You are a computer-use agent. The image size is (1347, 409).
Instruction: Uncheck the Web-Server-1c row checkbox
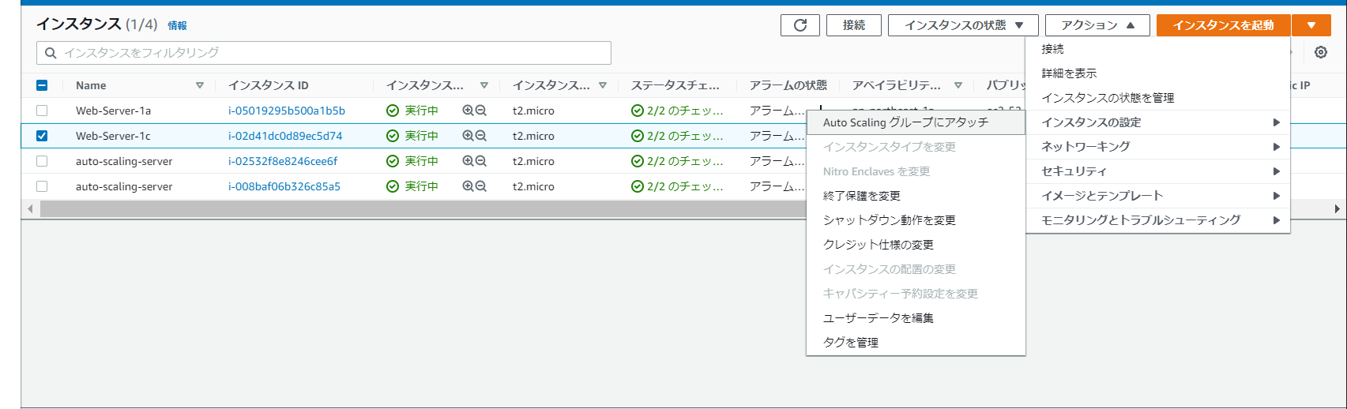[x=42, y=136]
